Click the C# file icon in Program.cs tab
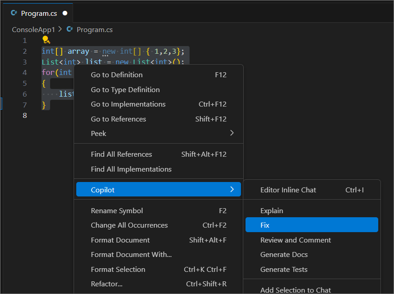 point(14,13)
